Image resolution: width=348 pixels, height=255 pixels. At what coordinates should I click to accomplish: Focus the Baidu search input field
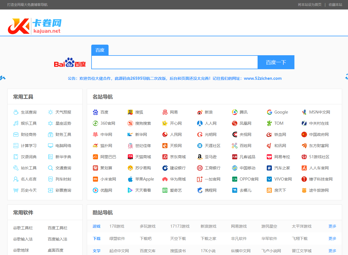pos(175,62)
